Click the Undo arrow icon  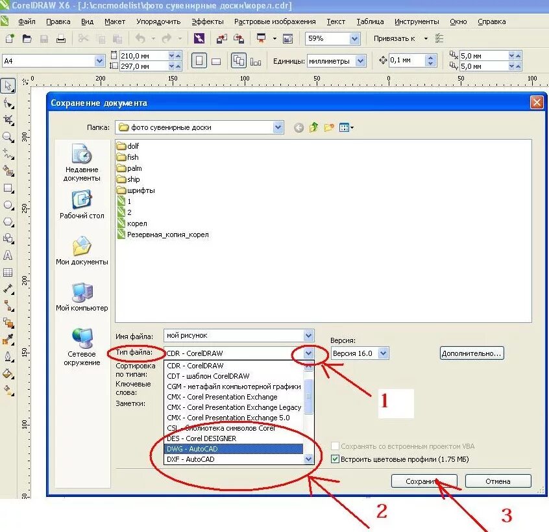tap(140, 38)
